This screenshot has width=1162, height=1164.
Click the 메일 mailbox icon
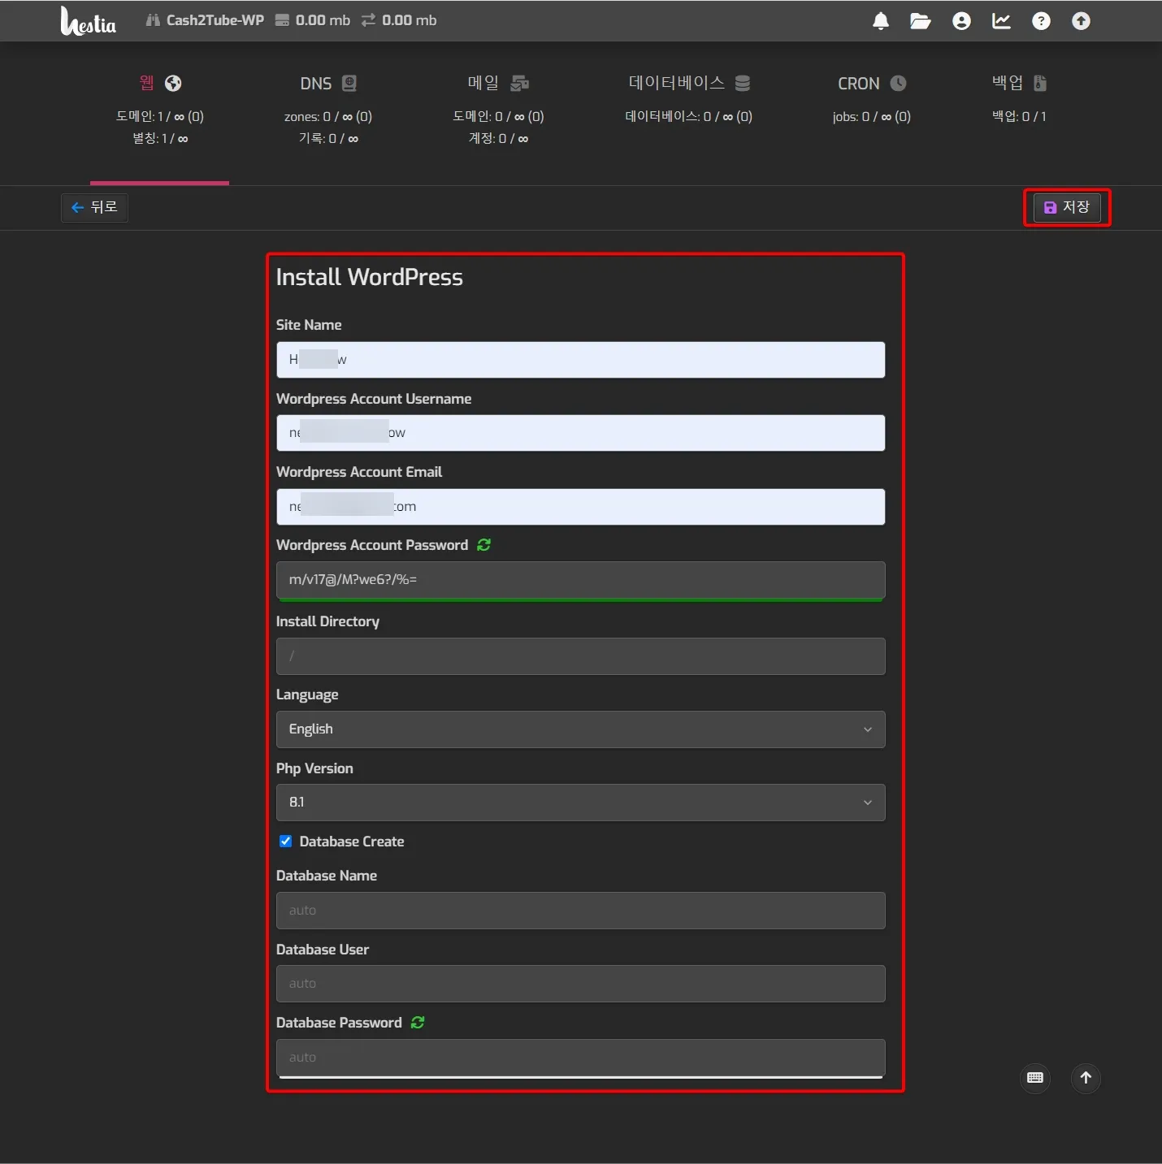[x=520, y=83]
